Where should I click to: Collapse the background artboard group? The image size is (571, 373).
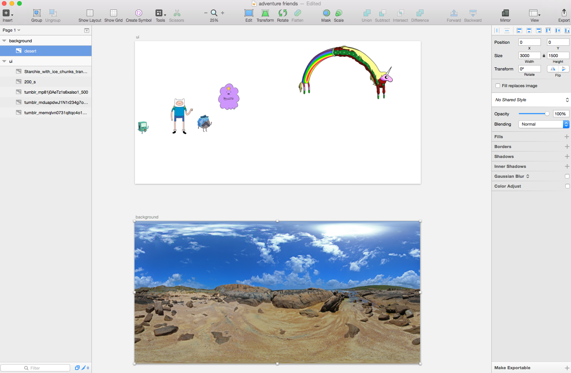click(x=4, y=41)
